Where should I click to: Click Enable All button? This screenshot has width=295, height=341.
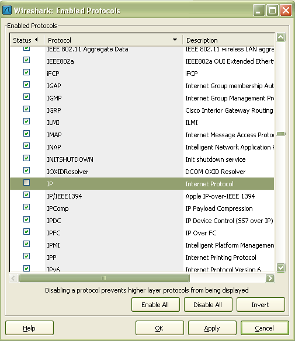tap(155, 305)
